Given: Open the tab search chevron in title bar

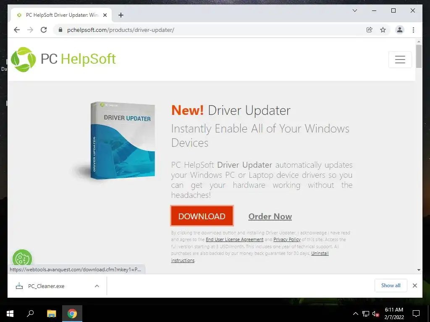Looking at the screenshot, I should click(x=354, y=10).
